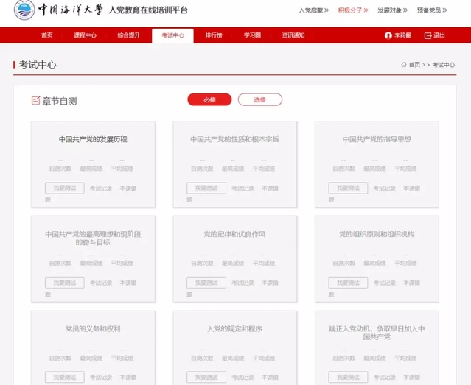
Task: Select the 必修 filter option
Action: click(209, 99)
